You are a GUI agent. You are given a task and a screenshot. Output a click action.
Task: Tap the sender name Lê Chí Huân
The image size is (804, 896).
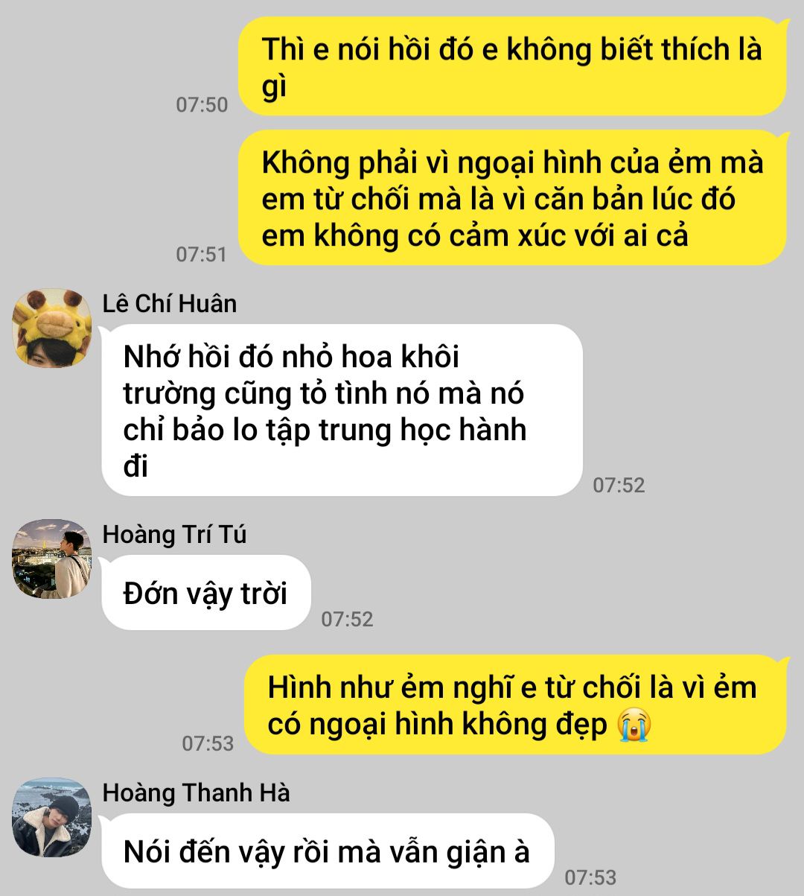170,304
